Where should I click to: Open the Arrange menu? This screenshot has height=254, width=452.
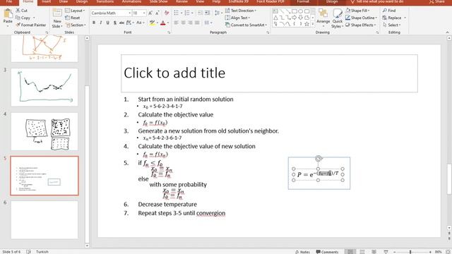click(323, 17)
